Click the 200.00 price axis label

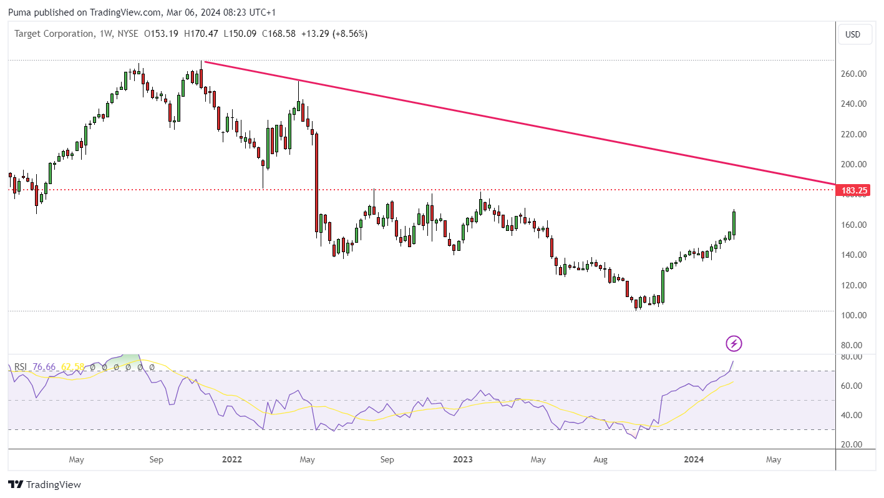point(853,164)
